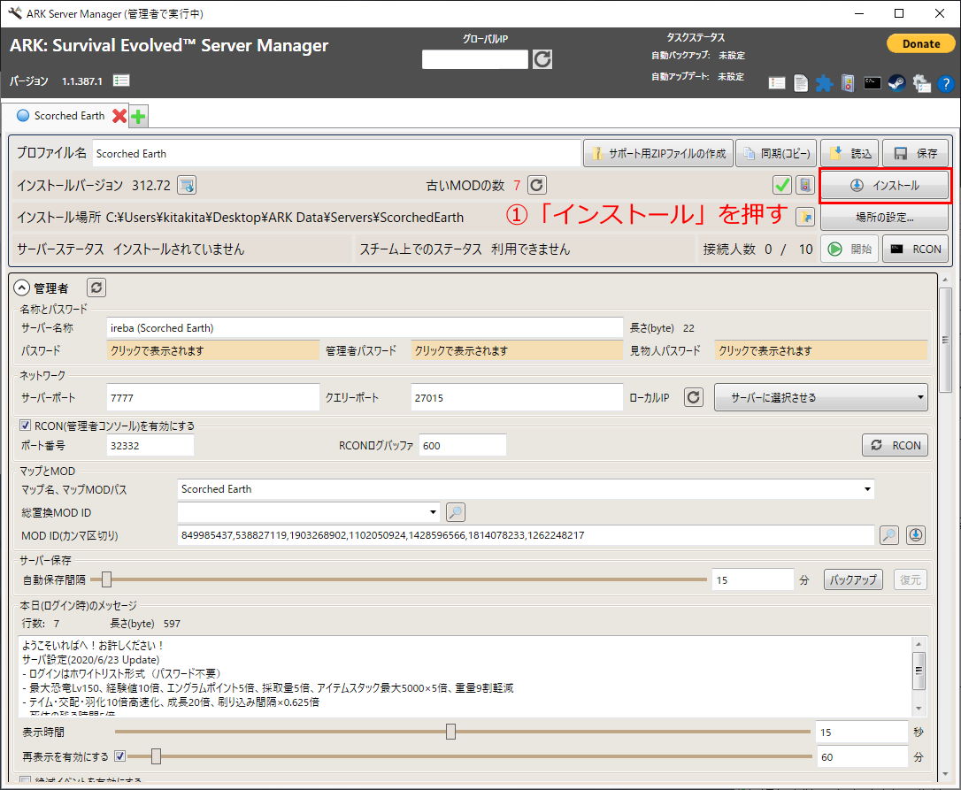Click the 場所の設定... button

[884, 217]
